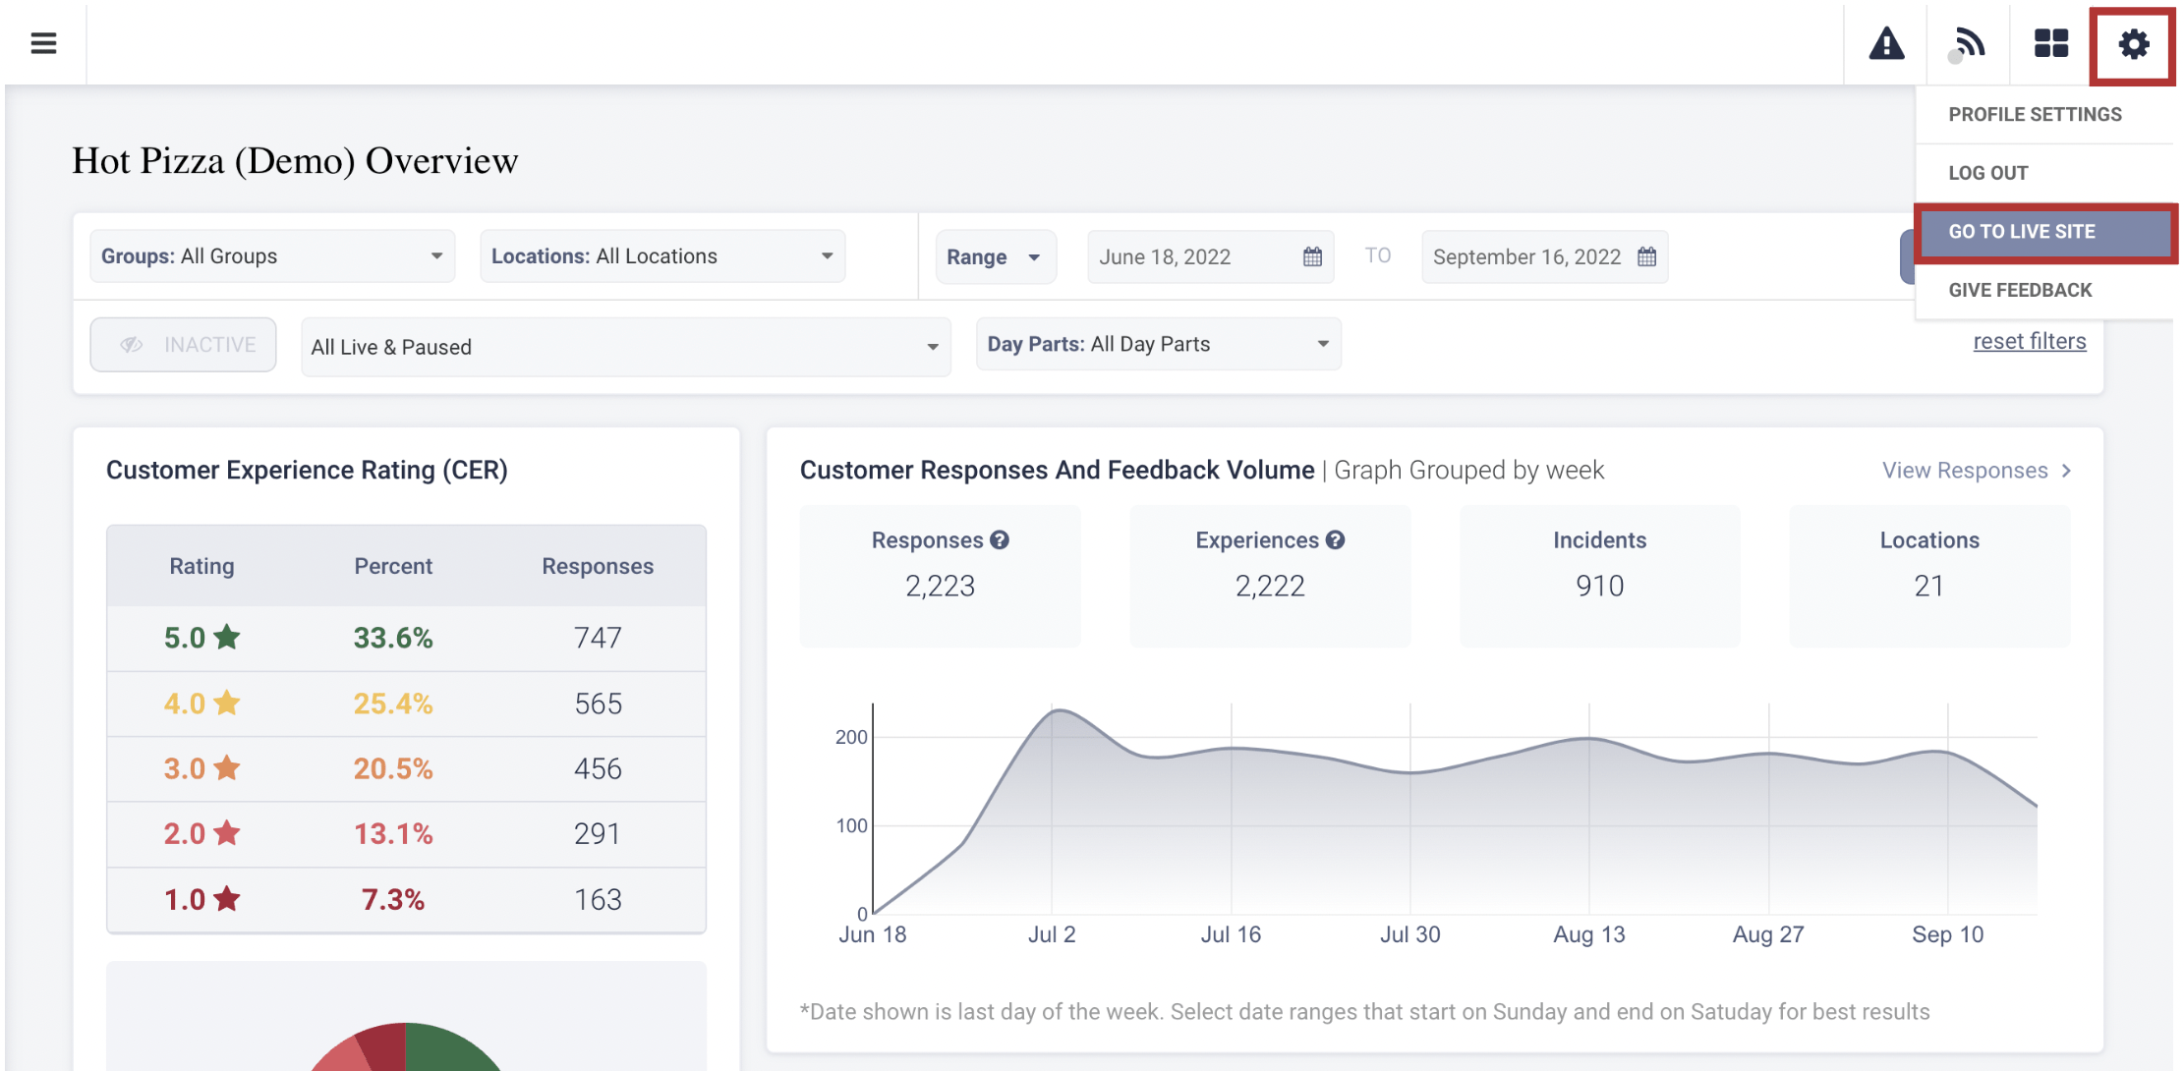
Task: Click the Hot Pizza (Demo) Overview heading
Action: 295,161
